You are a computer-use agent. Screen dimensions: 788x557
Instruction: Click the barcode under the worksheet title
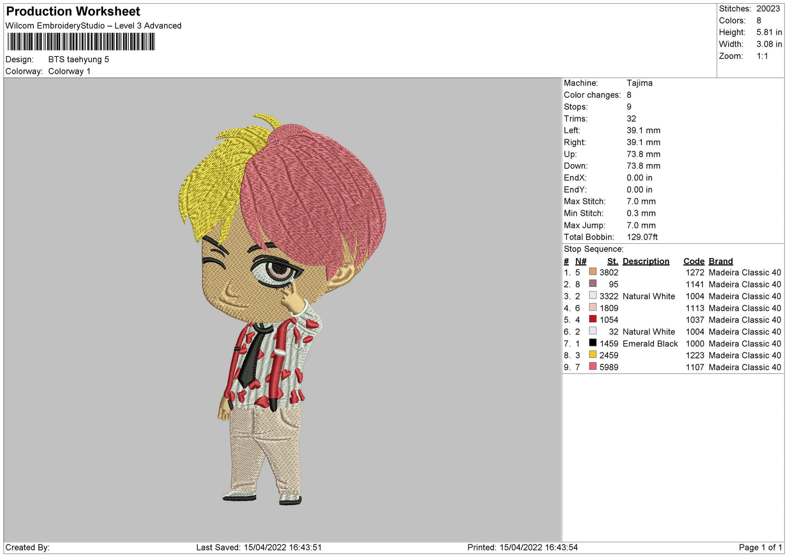point(81,41)
